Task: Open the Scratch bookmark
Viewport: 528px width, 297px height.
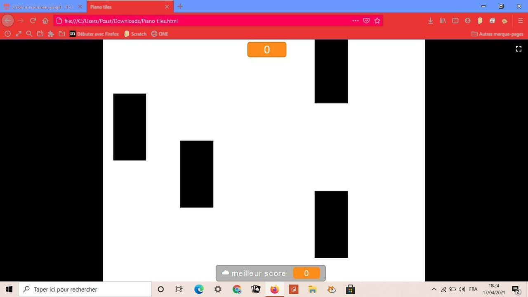Action: point(135,34)
